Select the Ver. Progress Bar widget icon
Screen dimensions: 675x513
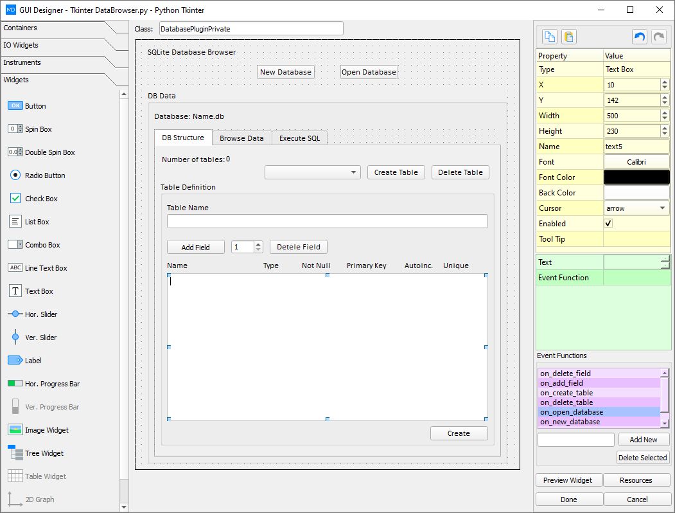coord(15,406)
